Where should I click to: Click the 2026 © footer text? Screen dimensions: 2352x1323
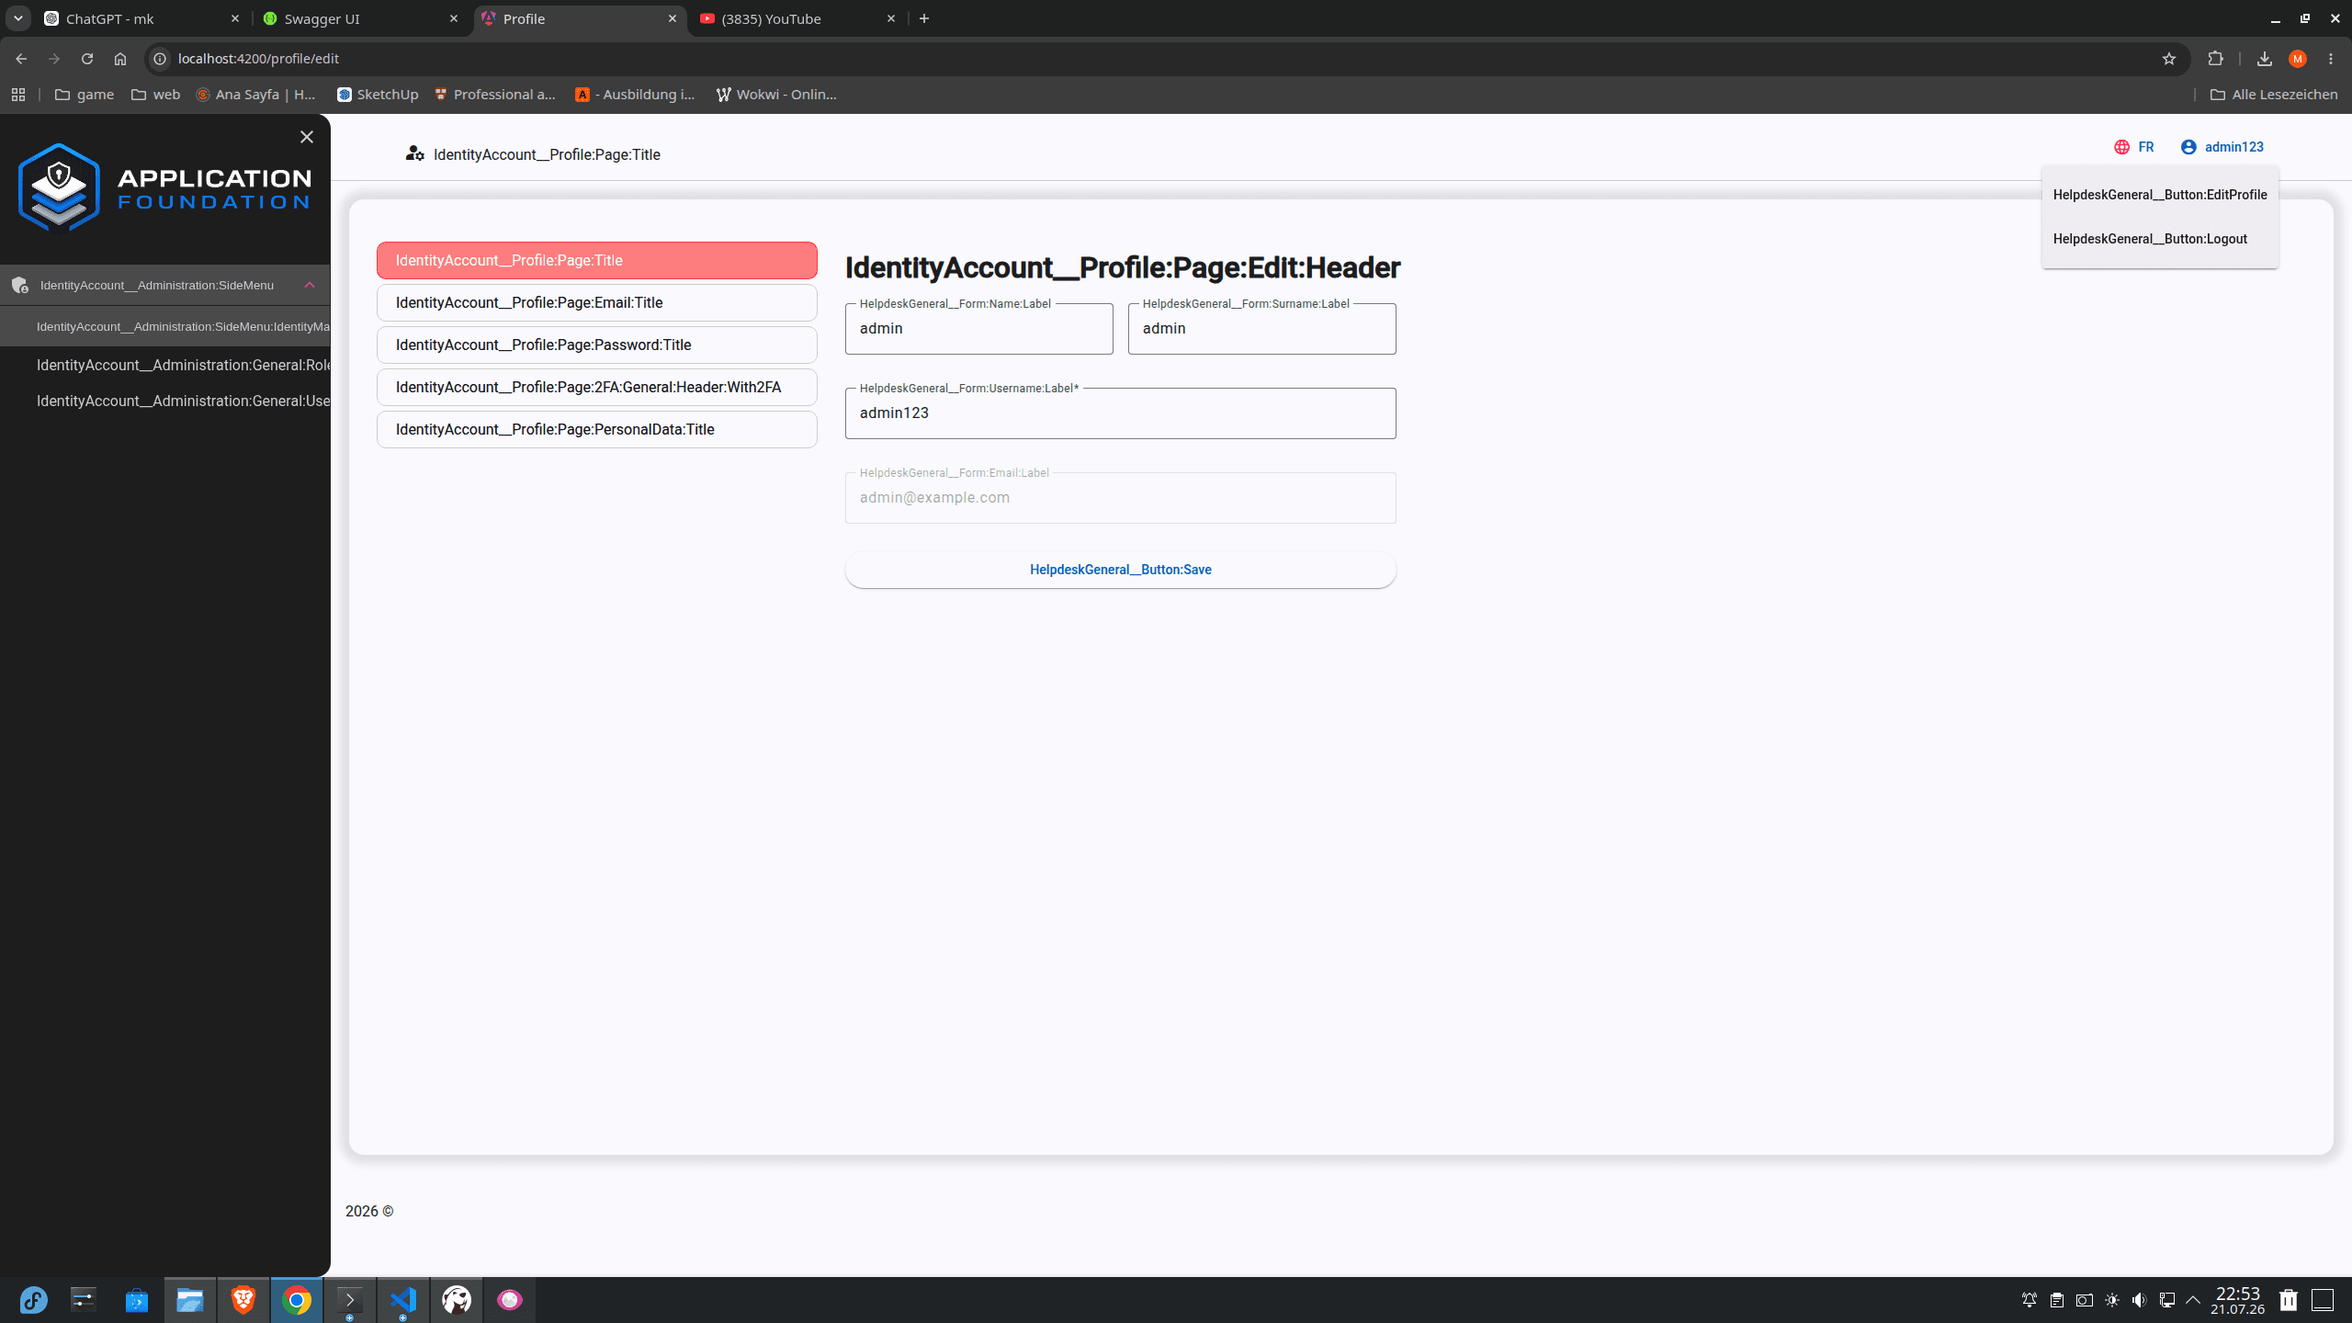[x=369, y=1211]
